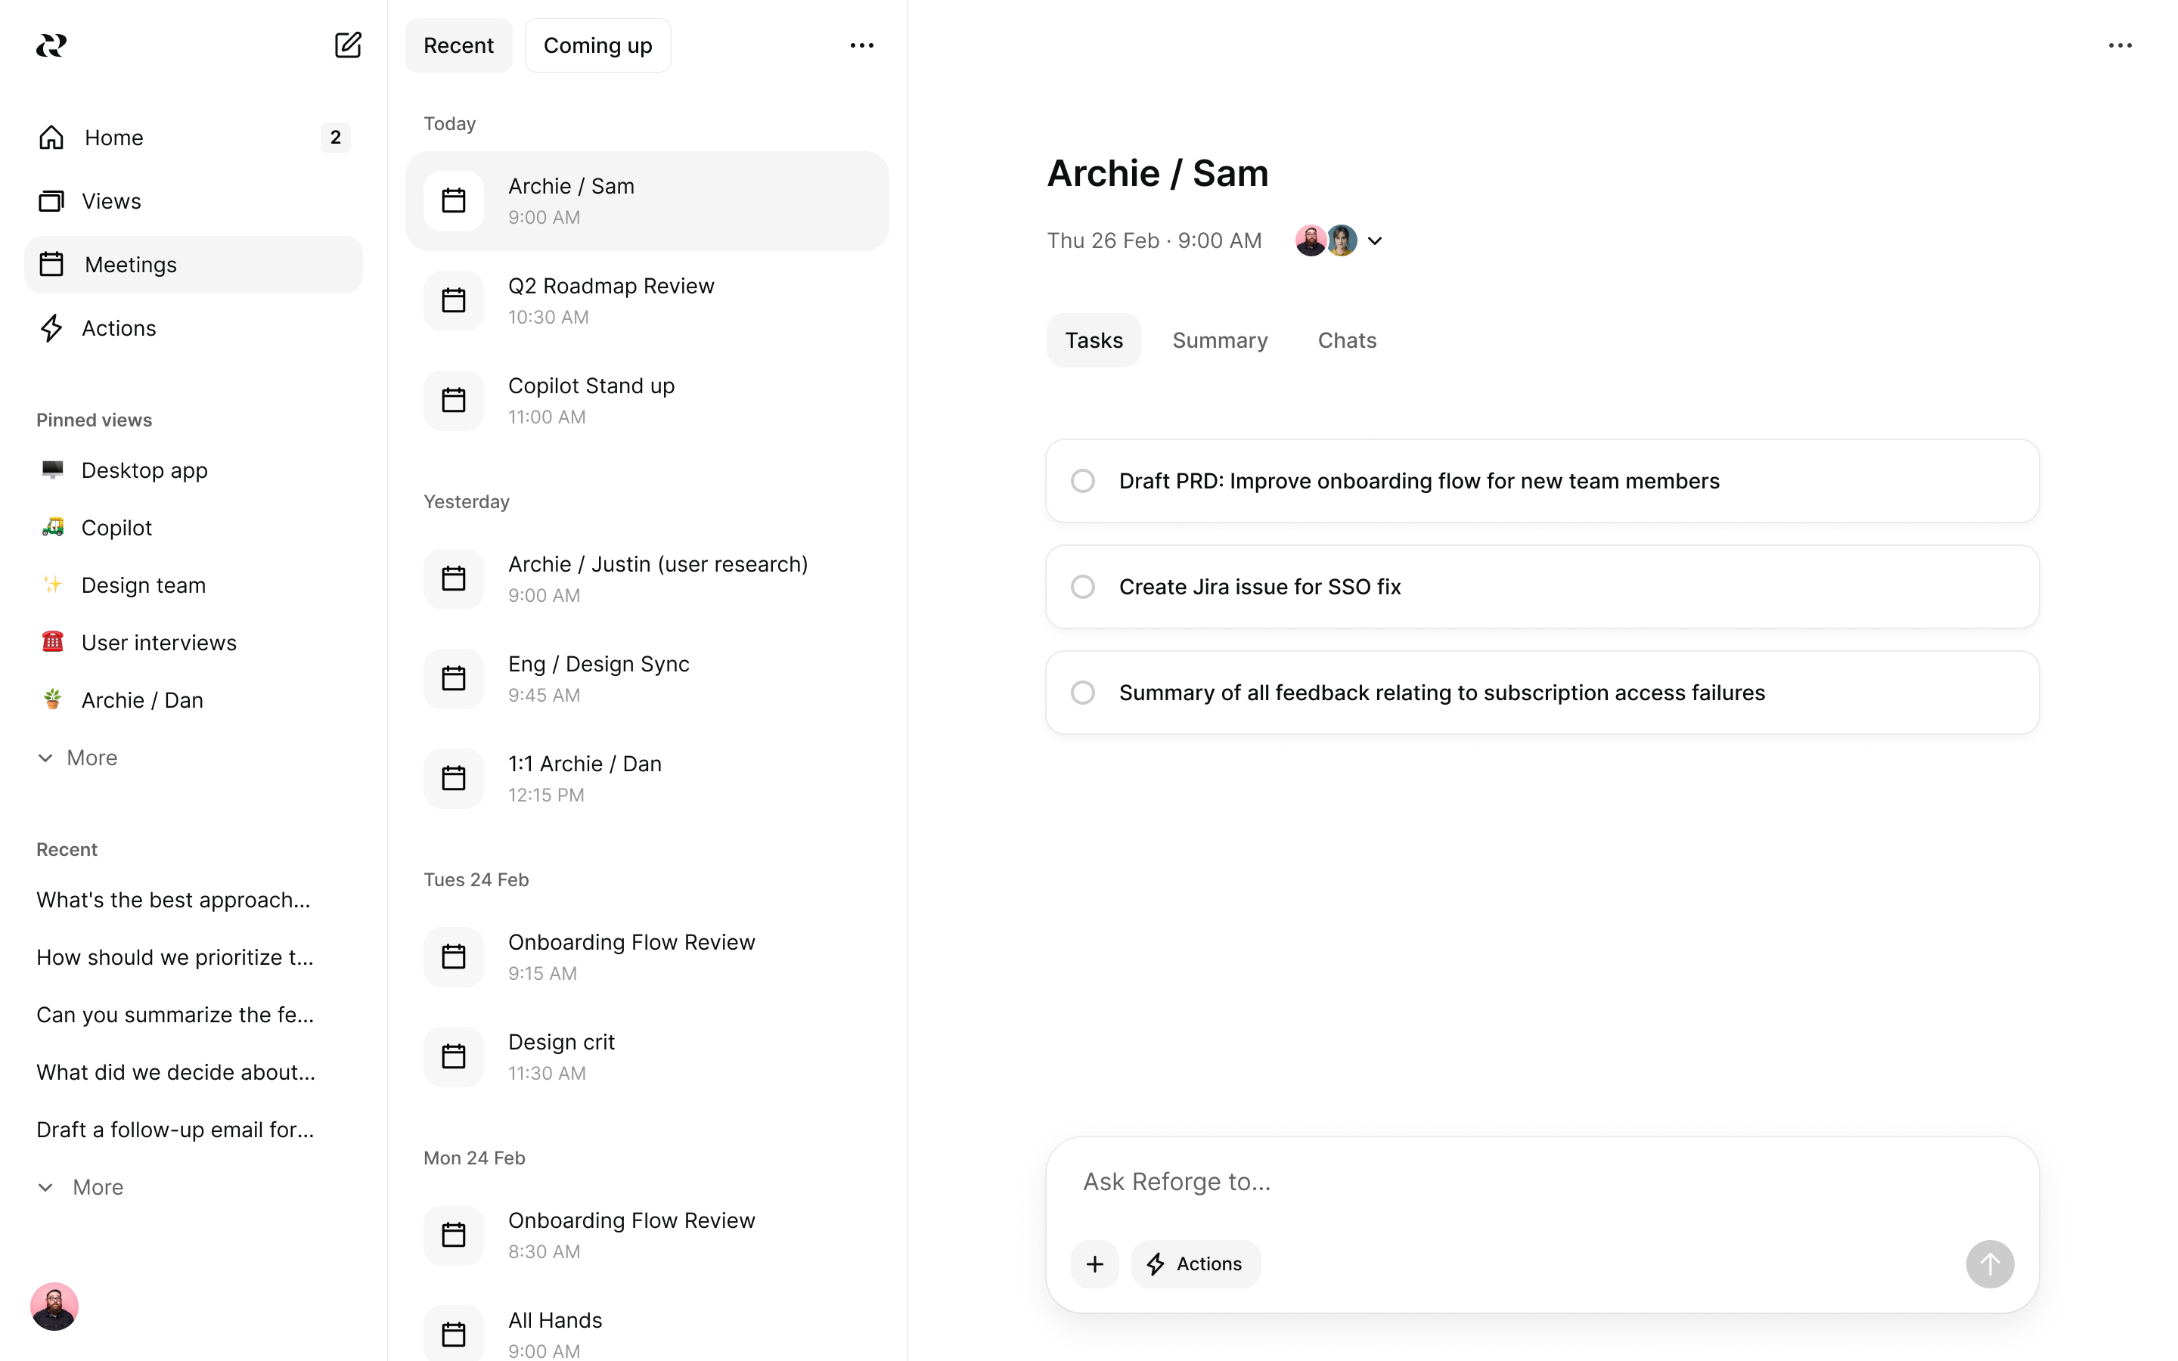Check off Create Jira issue for SSO fix
The height and width of the screenshot is (1361, 2178).
1083,587
